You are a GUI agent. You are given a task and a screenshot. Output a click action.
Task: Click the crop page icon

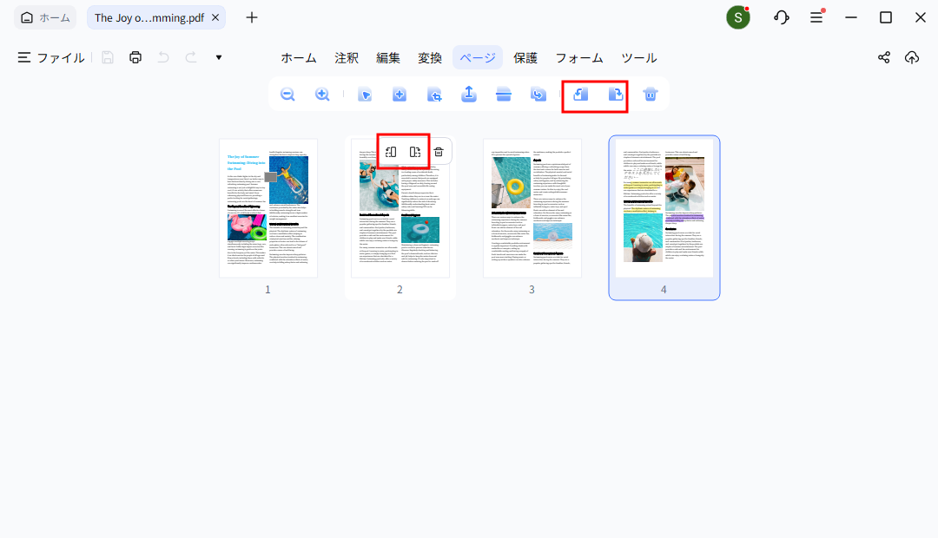(x=434, y=95)
